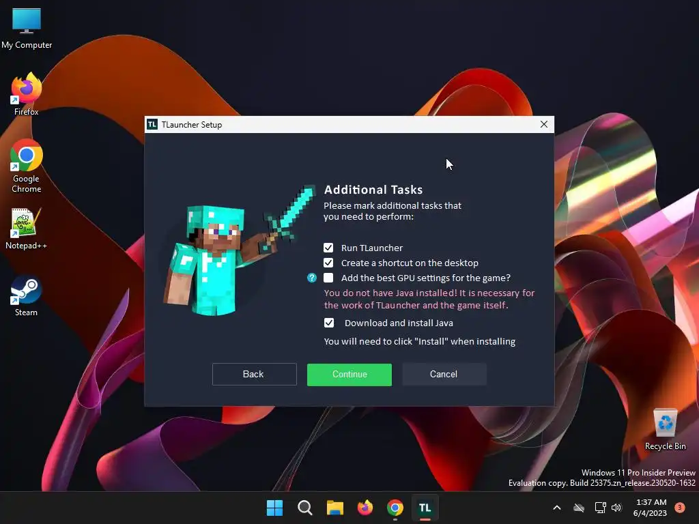This screenshot has height=524, width=699.
Task: Click the TL logo in the setup title bar
Action: tap(152, 124)
